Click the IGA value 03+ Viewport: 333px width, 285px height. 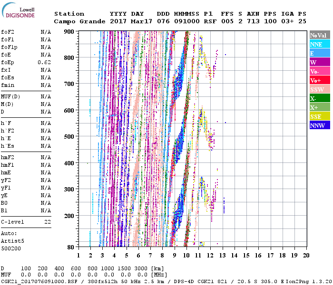click(x=287, y=21)
